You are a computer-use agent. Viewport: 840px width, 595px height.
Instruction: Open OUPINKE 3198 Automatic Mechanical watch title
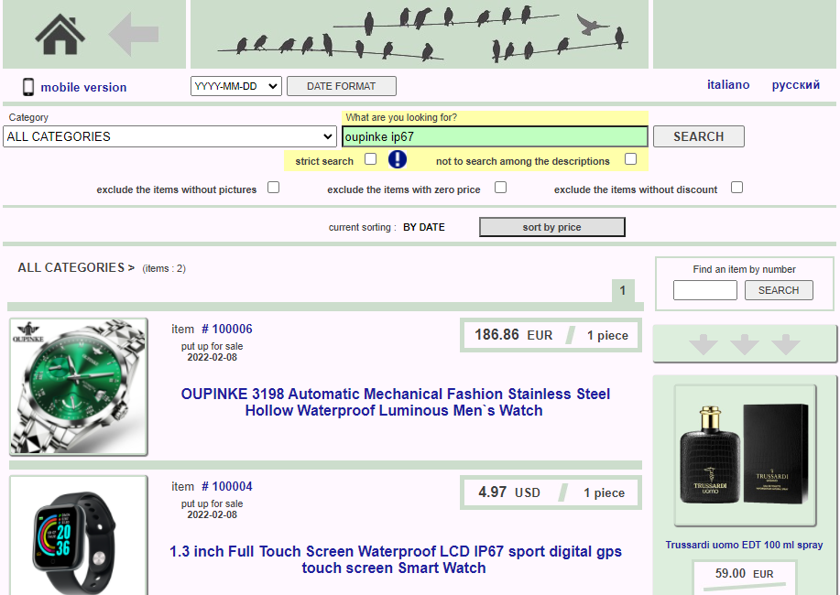tap(395, 402)
